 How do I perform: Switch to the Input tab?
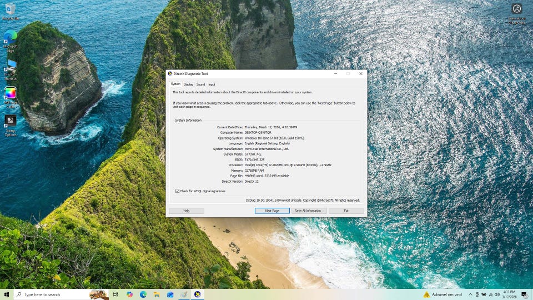[x=212, y=84]
